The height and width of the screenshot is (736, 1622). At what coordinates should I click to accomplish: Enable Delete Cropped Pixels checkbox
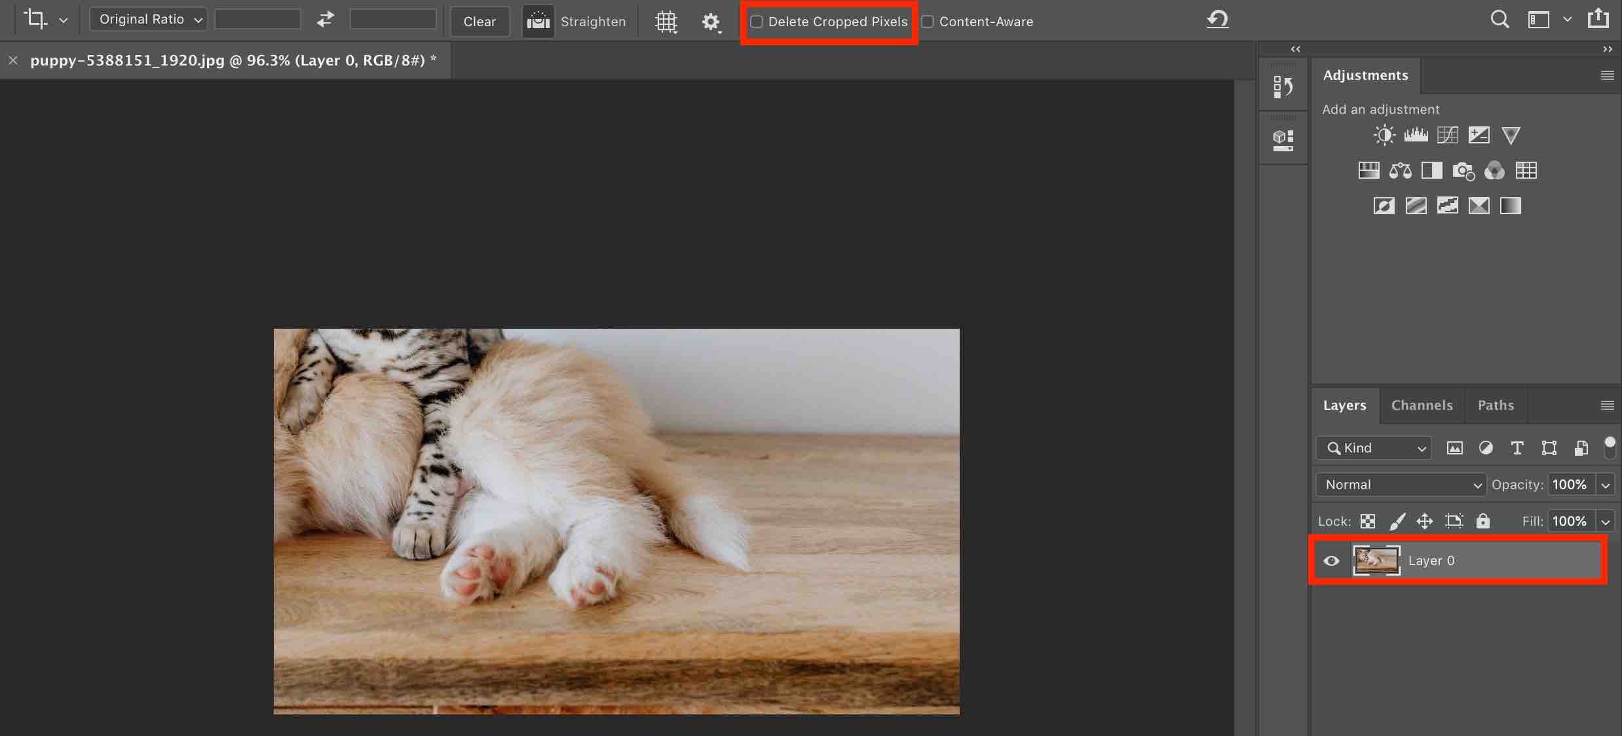tap(757, 22)
